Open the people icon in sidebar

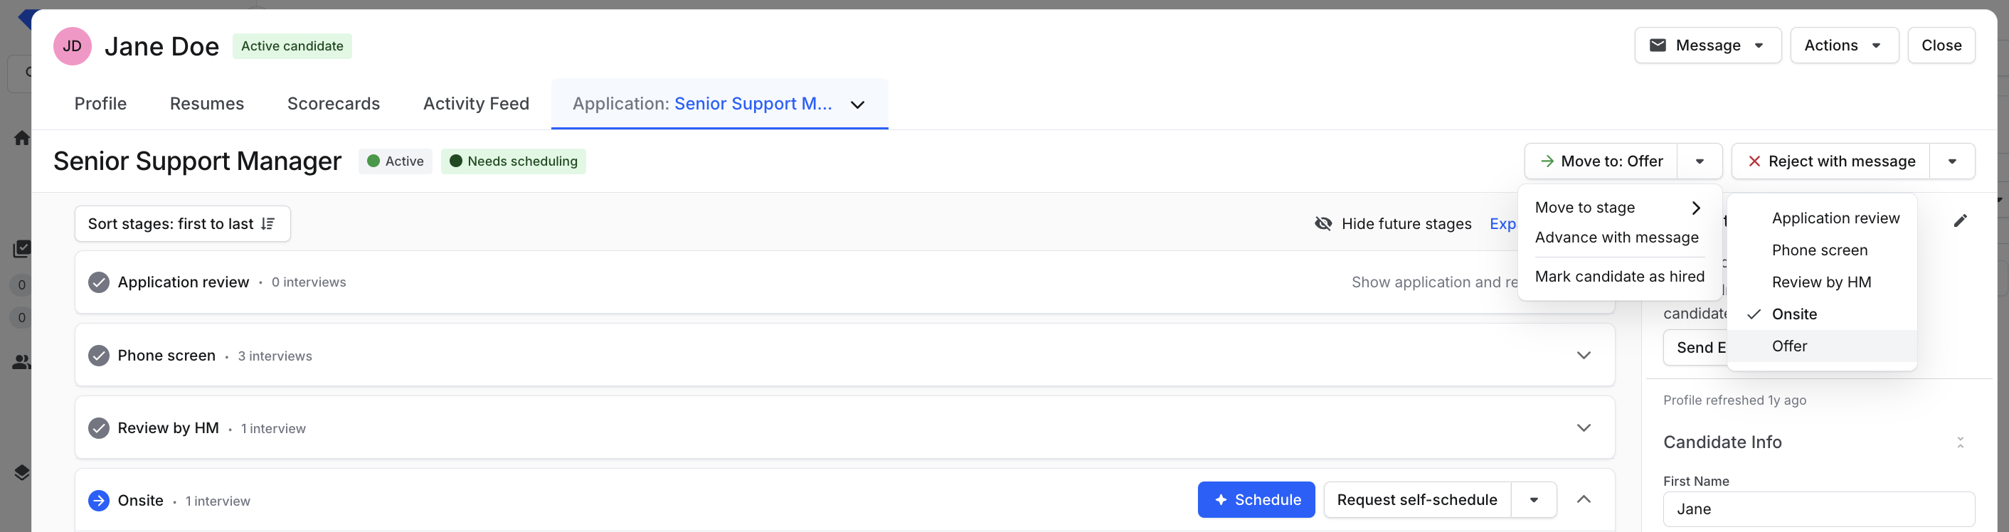pos(22,362)
